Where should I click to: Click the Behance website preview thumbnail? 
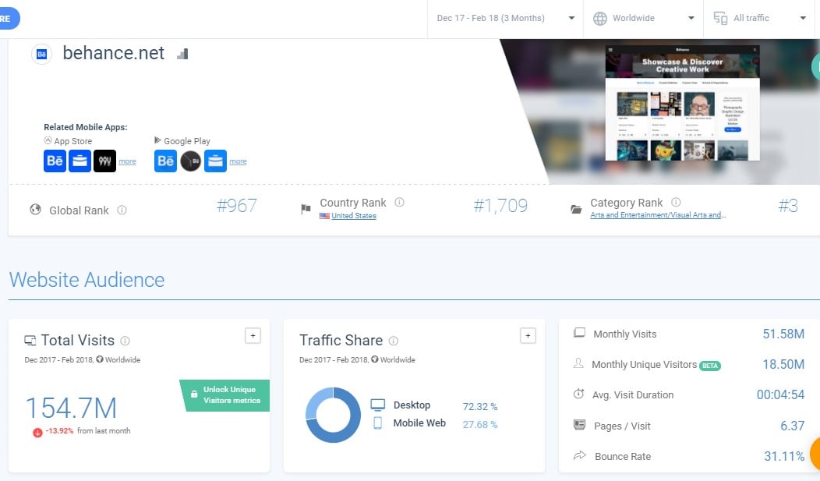coord(682,102)
